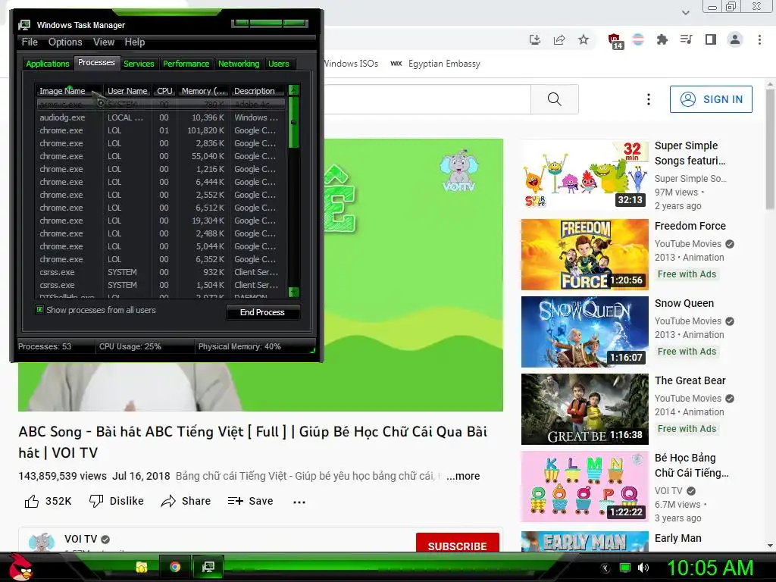Open the uBlock shield extension icon

[x=615, y=41]
